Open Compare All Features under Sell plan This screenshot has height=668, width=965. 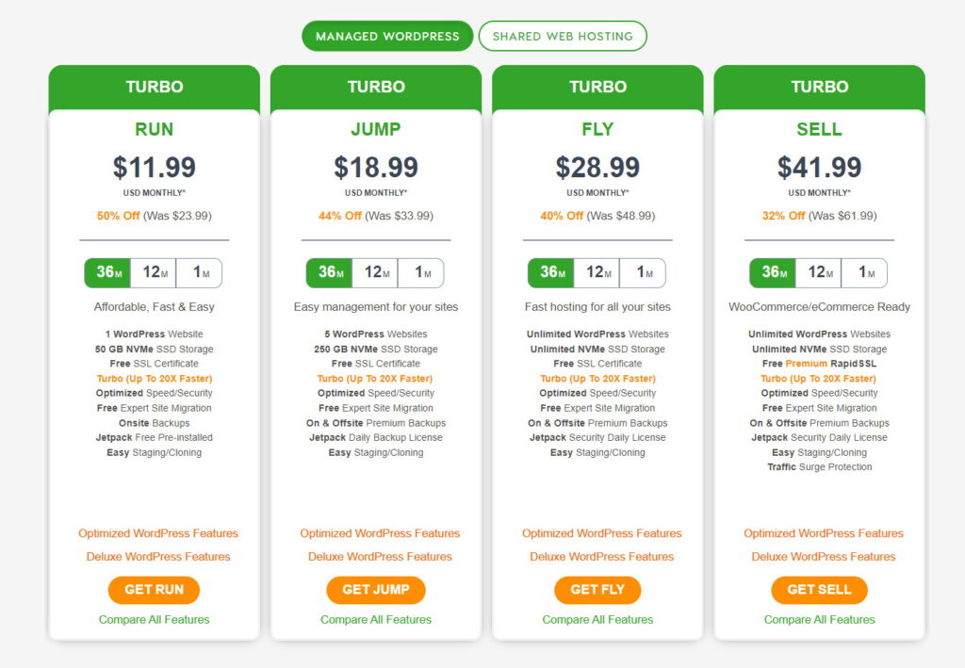tap(819, 620)
